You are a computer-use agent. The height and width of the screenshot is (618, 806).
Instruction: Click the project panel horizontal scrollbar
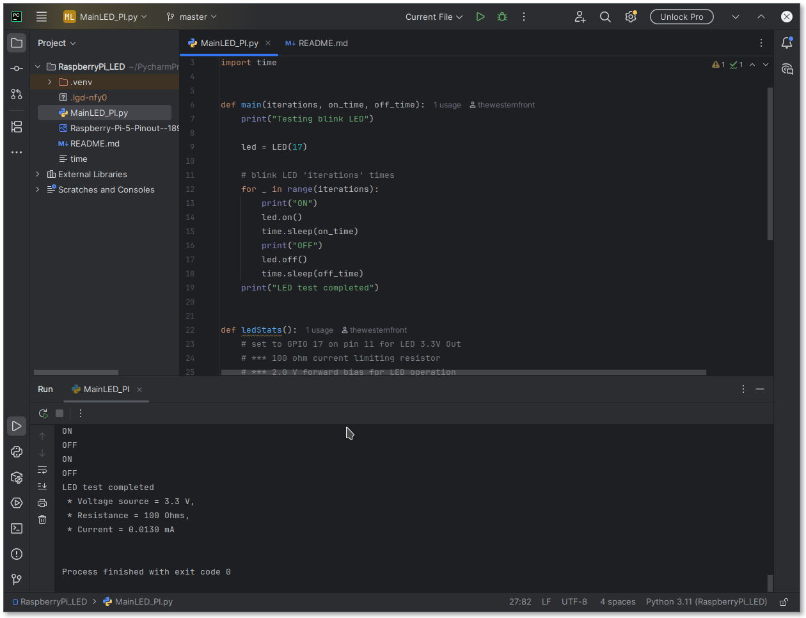[76, 372]
